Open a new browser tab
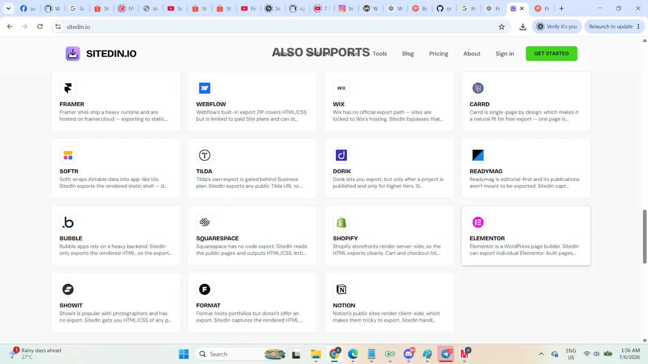The height and width of the screenshot is (364, 648). 561,8
